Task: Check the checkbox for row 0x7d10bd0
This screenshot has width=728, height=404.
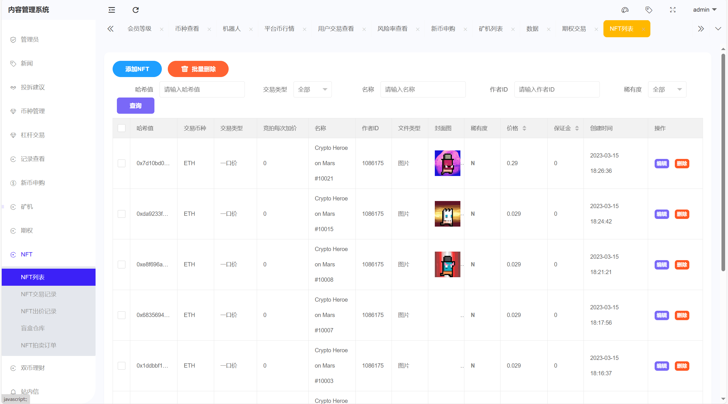Action: point(121,163)
